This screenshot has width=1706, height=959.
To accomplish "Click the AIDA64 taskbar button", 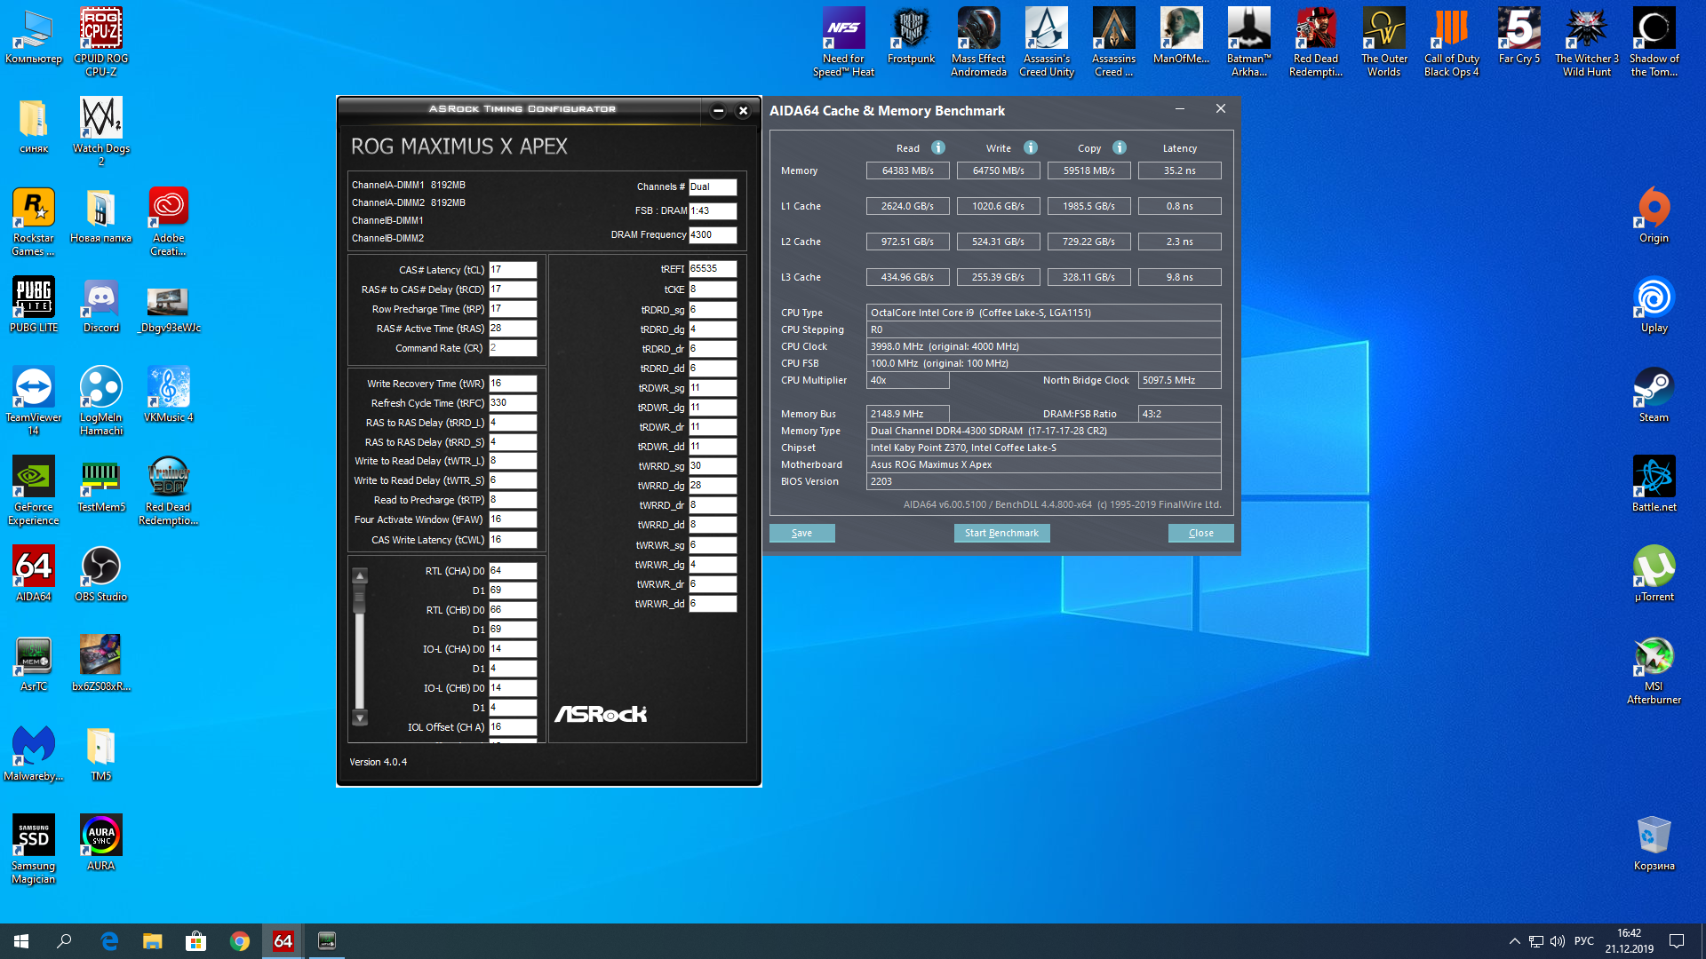I will coord(283,941).
